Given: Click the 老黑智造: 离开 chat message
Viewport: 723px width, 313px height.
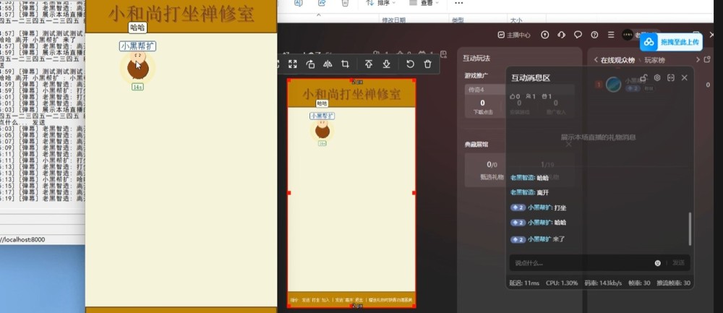Looking at the screenshot, I should pos(530,192).
